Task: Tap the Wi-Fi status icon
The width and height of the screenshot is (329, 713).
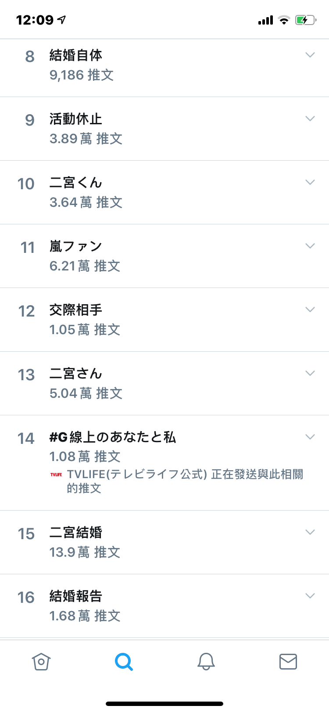Action: point(284,20)
